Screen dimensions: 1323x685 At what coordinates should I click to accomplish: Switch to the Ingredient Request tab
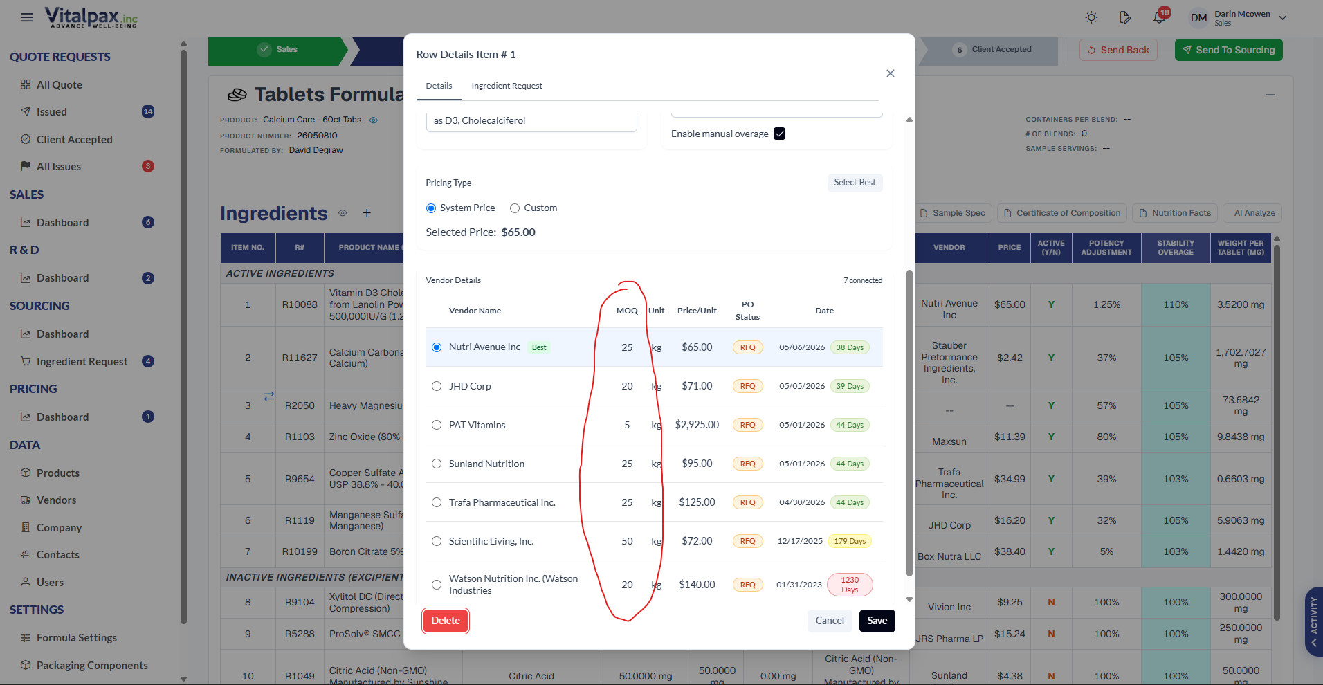pyautogui.click(x=507, y=86)
